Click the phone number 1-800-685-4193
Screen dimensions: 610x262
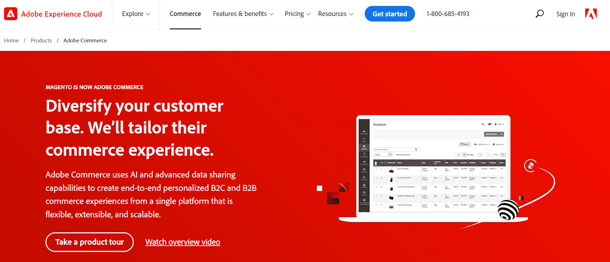(x=448, y=14)
